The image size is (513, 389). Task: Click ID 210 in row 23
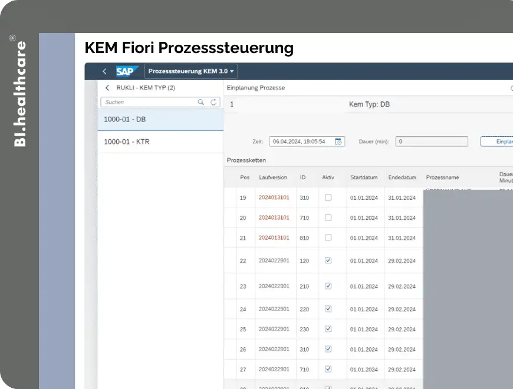(x=304, y=286)
